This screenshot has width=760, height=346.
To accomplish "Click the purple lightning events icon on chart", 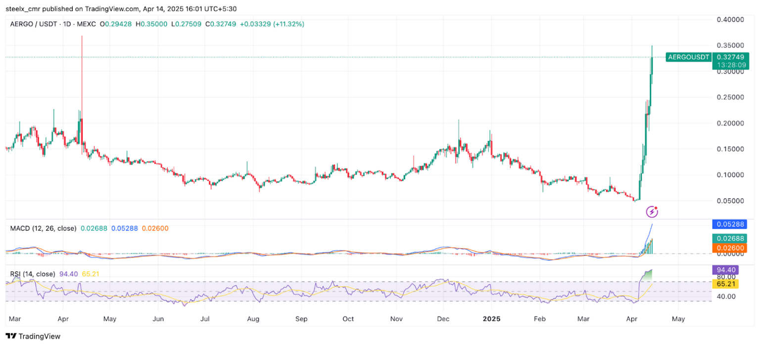I will tap(652, 212).
